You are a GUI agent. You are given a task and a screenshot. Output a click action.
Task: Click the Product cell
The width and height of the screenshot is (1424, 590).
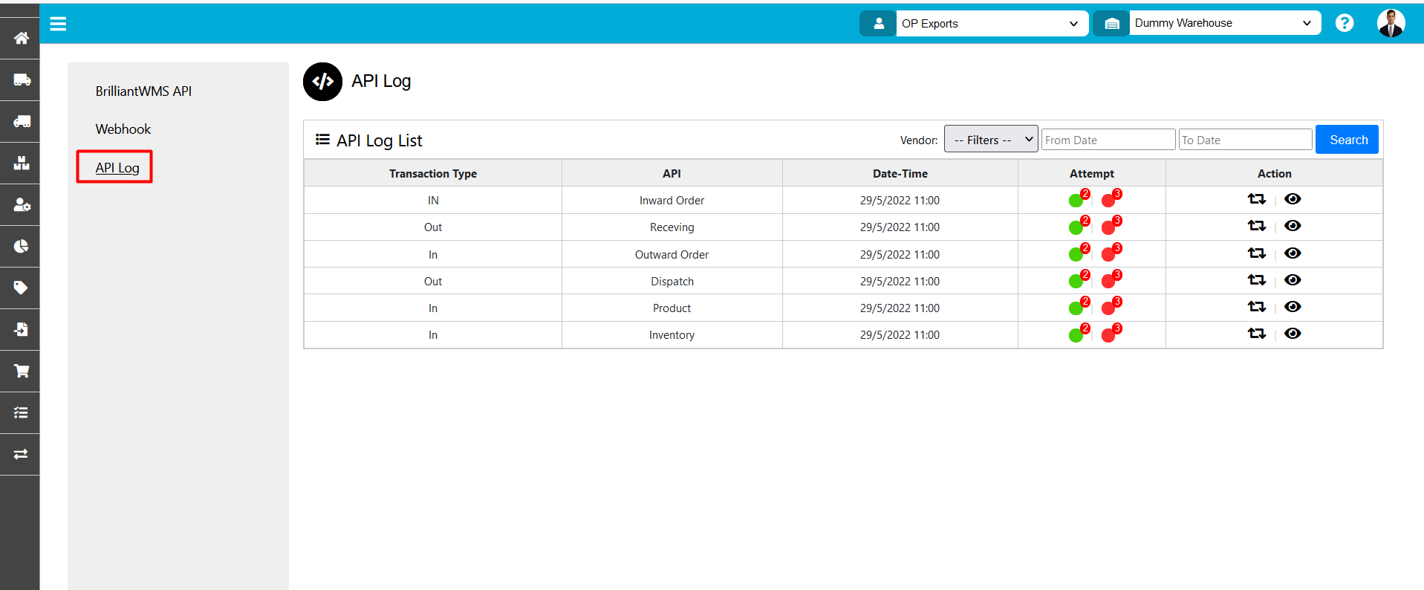672,308
